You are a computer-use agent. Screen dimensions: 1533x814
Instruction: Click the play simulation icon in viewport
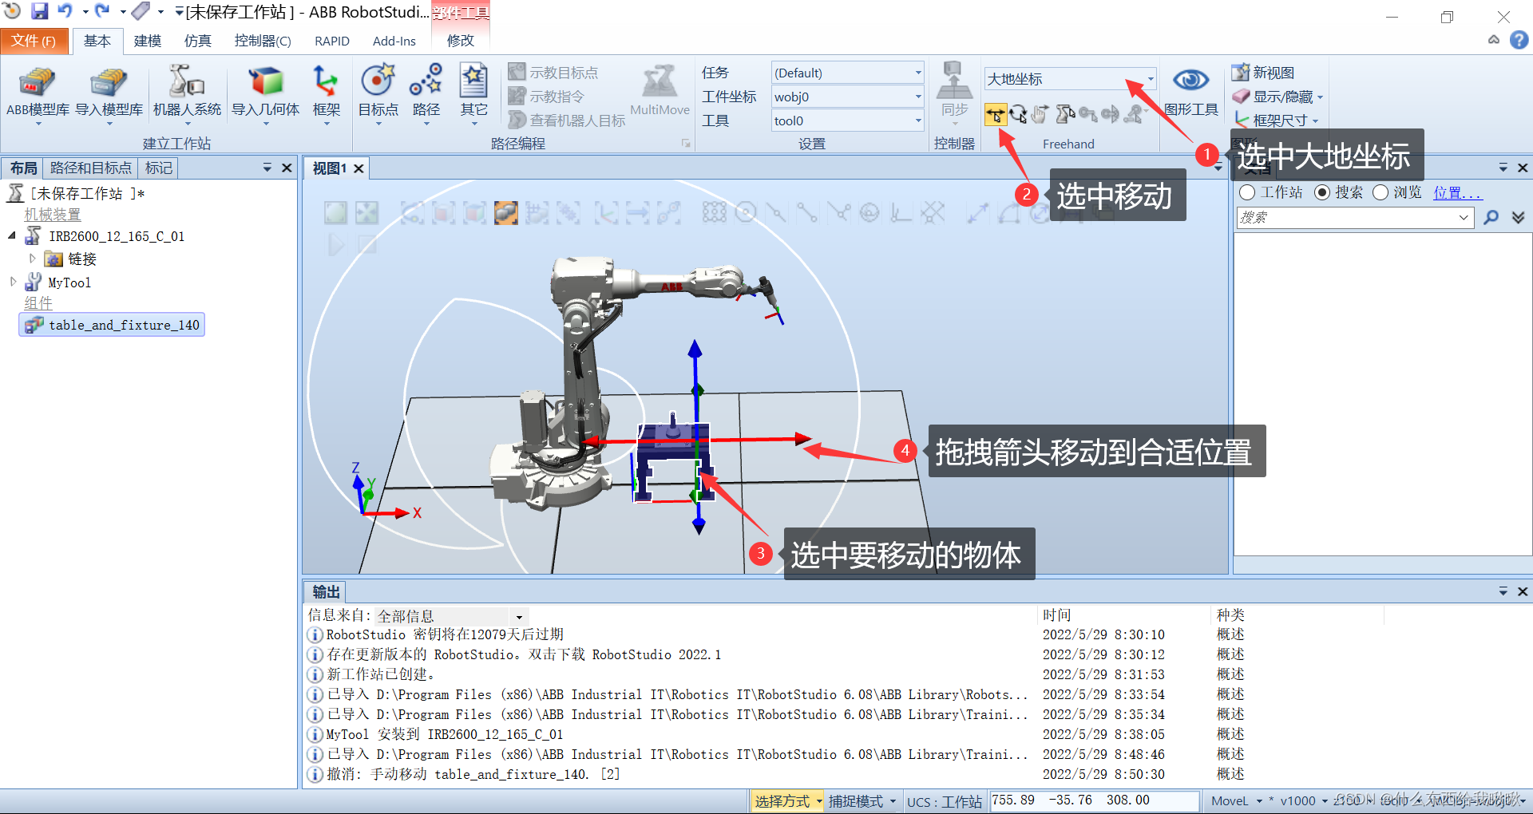pyautogui.click(x=336, y=244)
